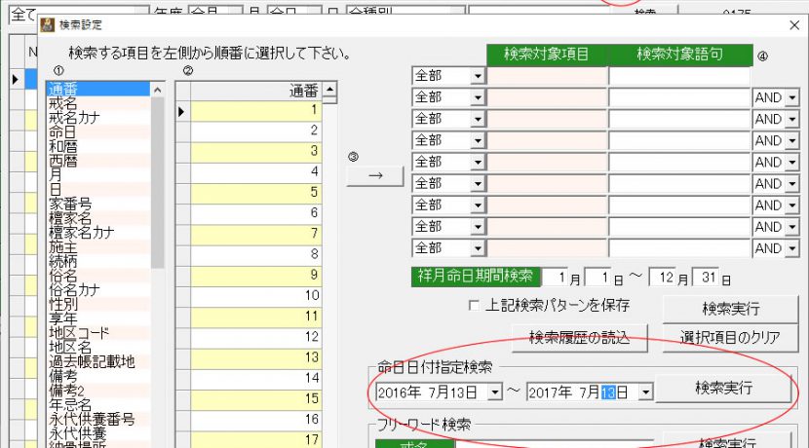Screen dimensions: 809x448
Task: Click the item list scrollbar up arrow
Action: click(157, 90)
